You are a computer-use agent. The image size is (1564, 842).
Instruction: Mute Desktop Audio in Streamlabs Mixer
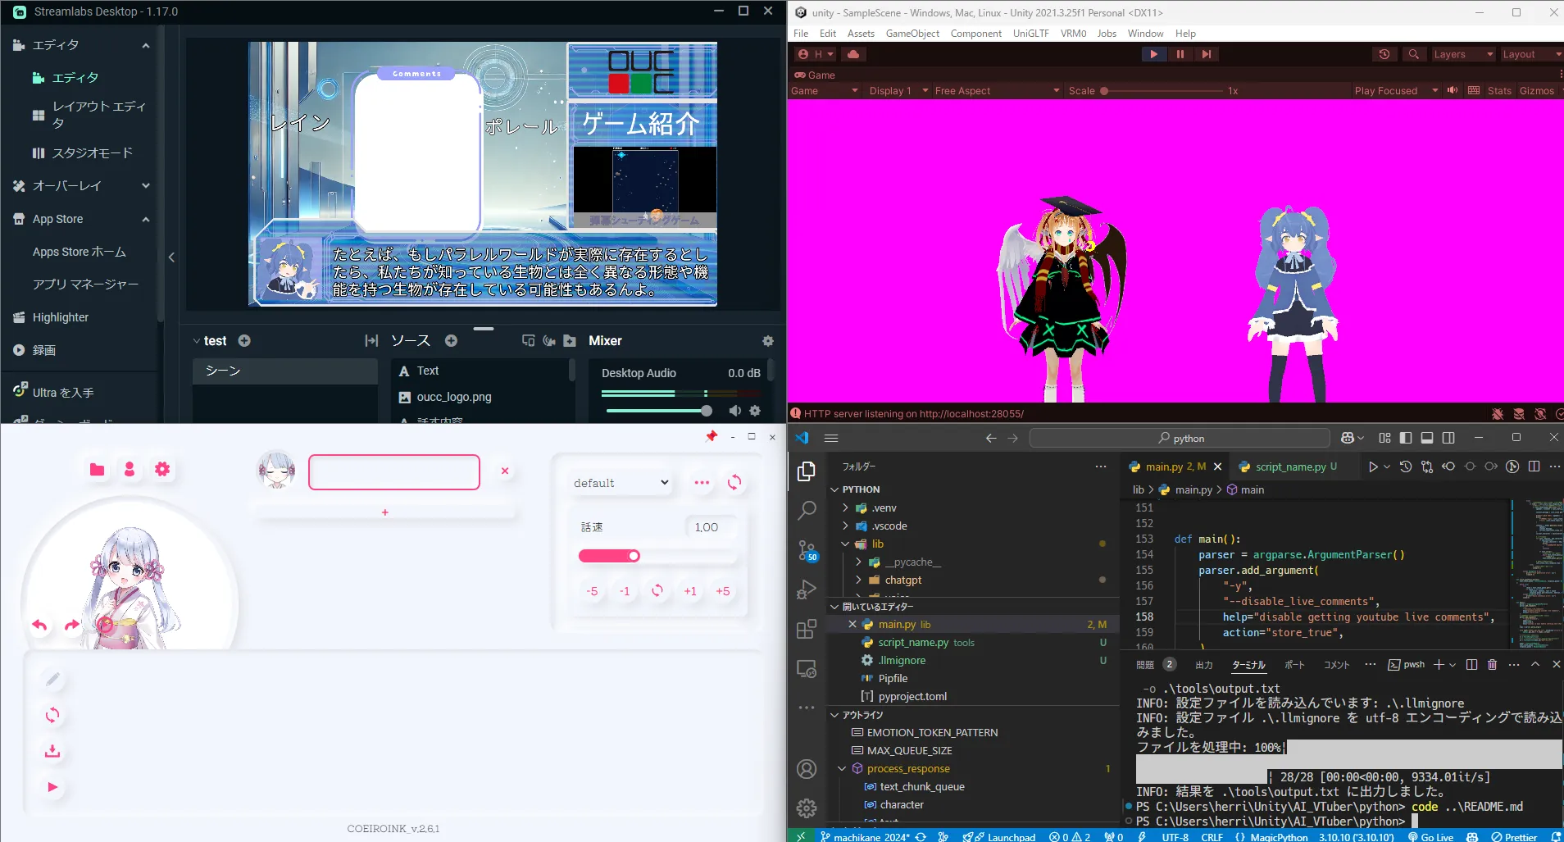pos(735,411)
